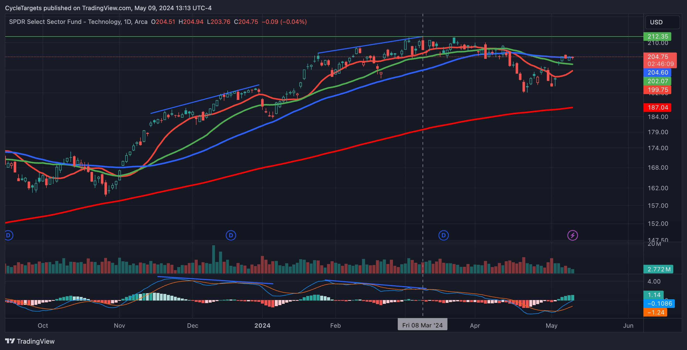
Task: Click the USD currency button
Action: pyautogui.click(x=662, y=22)
